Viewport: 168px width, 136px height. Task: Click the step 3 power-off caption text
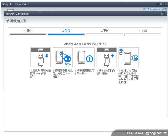85,72
